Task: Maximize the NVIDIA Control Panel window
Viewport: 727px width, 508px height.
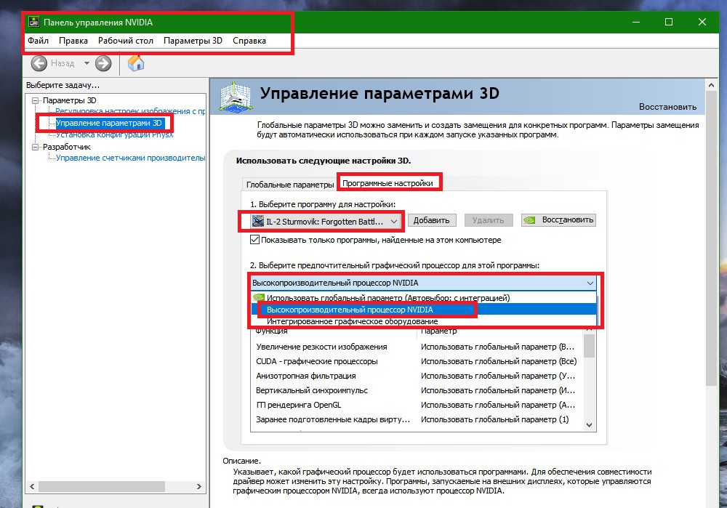Action: (669, 22)
